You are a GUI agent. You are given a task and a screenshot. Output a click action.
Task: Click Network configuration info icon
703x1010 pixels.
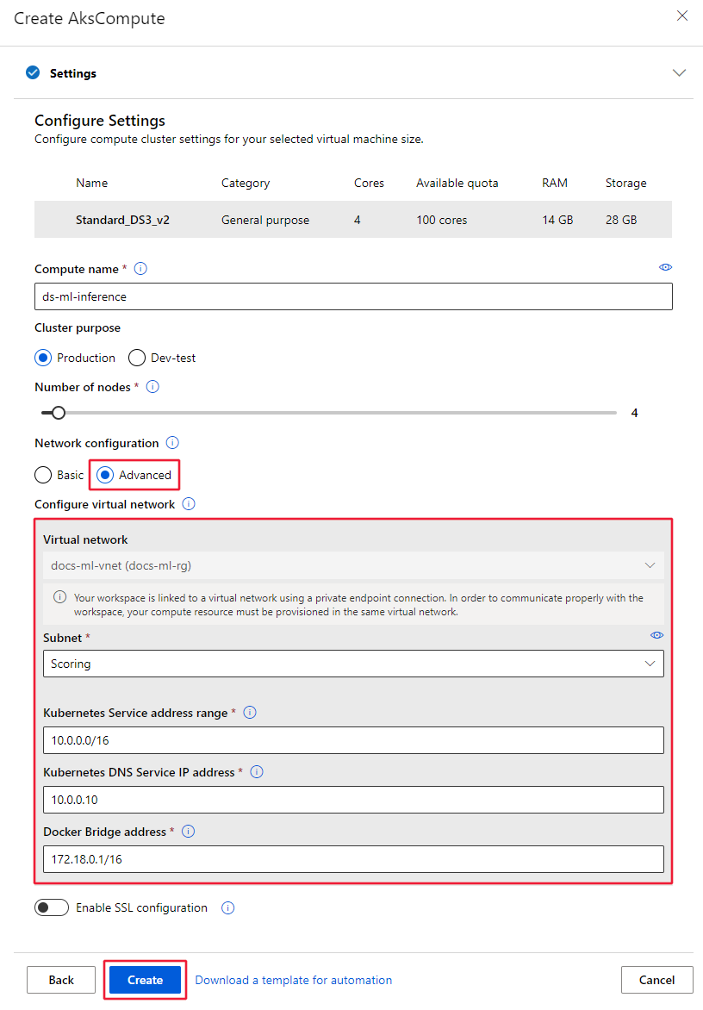(x=172, y=443)
